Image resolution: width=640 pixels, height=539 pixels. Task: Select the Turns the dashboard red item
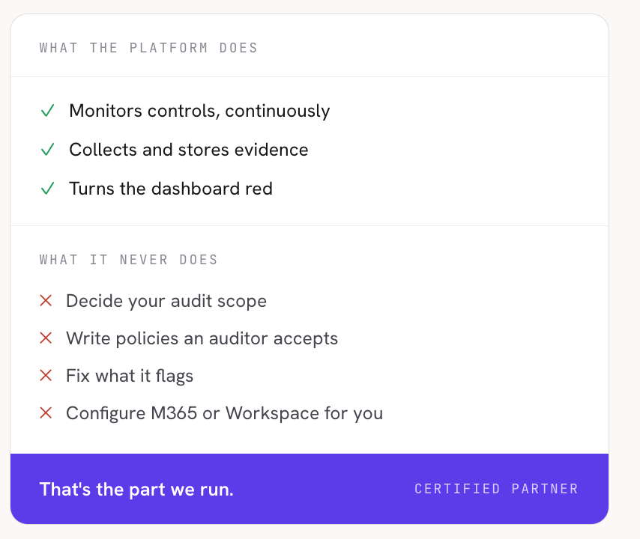point(171,189)
